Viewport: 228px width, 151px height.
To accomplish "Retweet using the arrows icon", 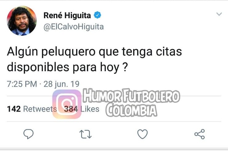I will (x=86, y=134).
